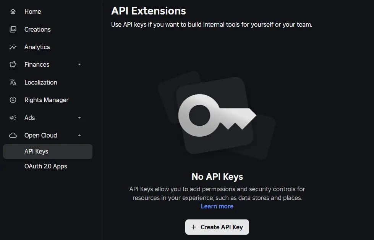
Task: Open Rights Manager
Action: coord(46,100)
